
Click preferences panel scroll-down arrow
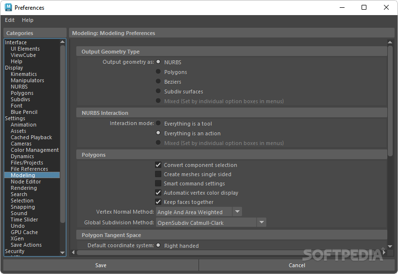point(390,246)
